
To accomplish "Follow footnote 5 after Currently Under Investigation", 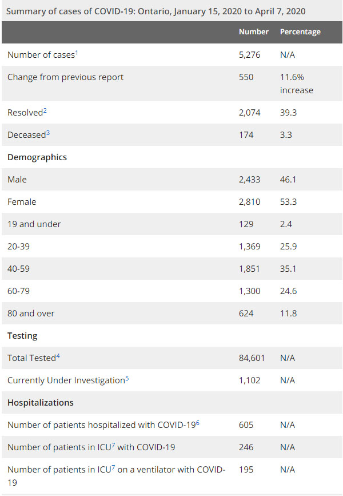I will click(x=126, y=378).
